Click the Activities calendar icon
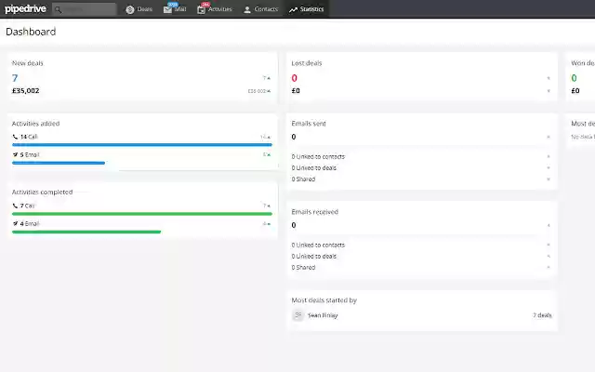The image size is (595, 372). pyautogui.click(x=201, y=10)
